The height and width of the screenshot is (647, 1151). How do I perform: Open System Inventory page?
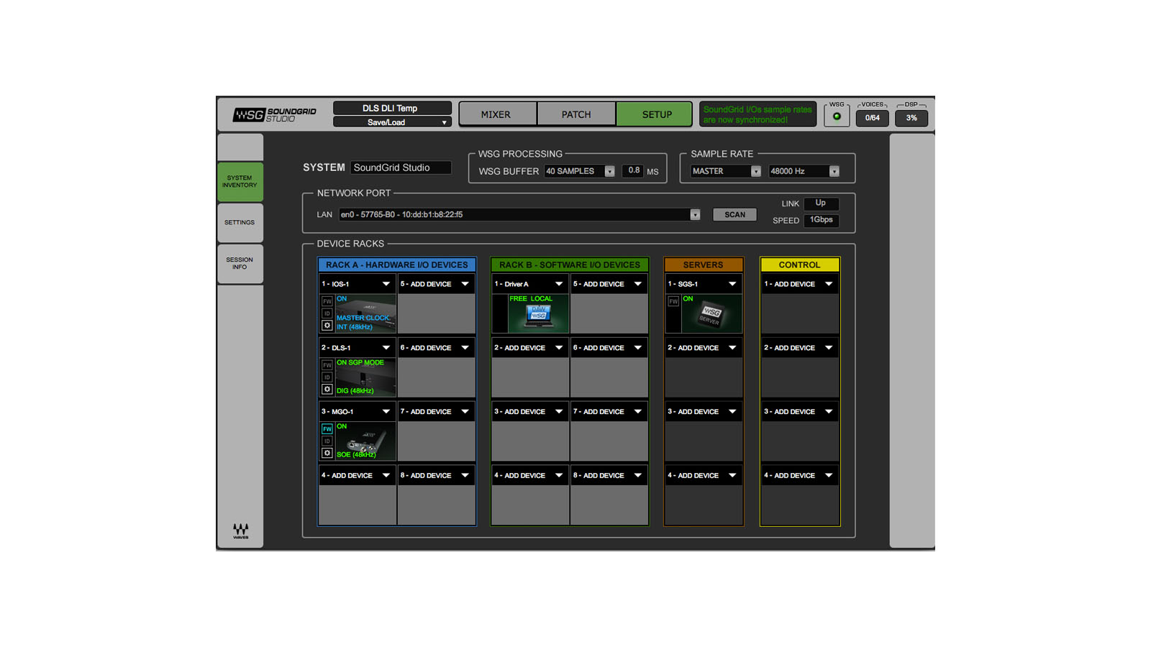[x=240, y=181]
